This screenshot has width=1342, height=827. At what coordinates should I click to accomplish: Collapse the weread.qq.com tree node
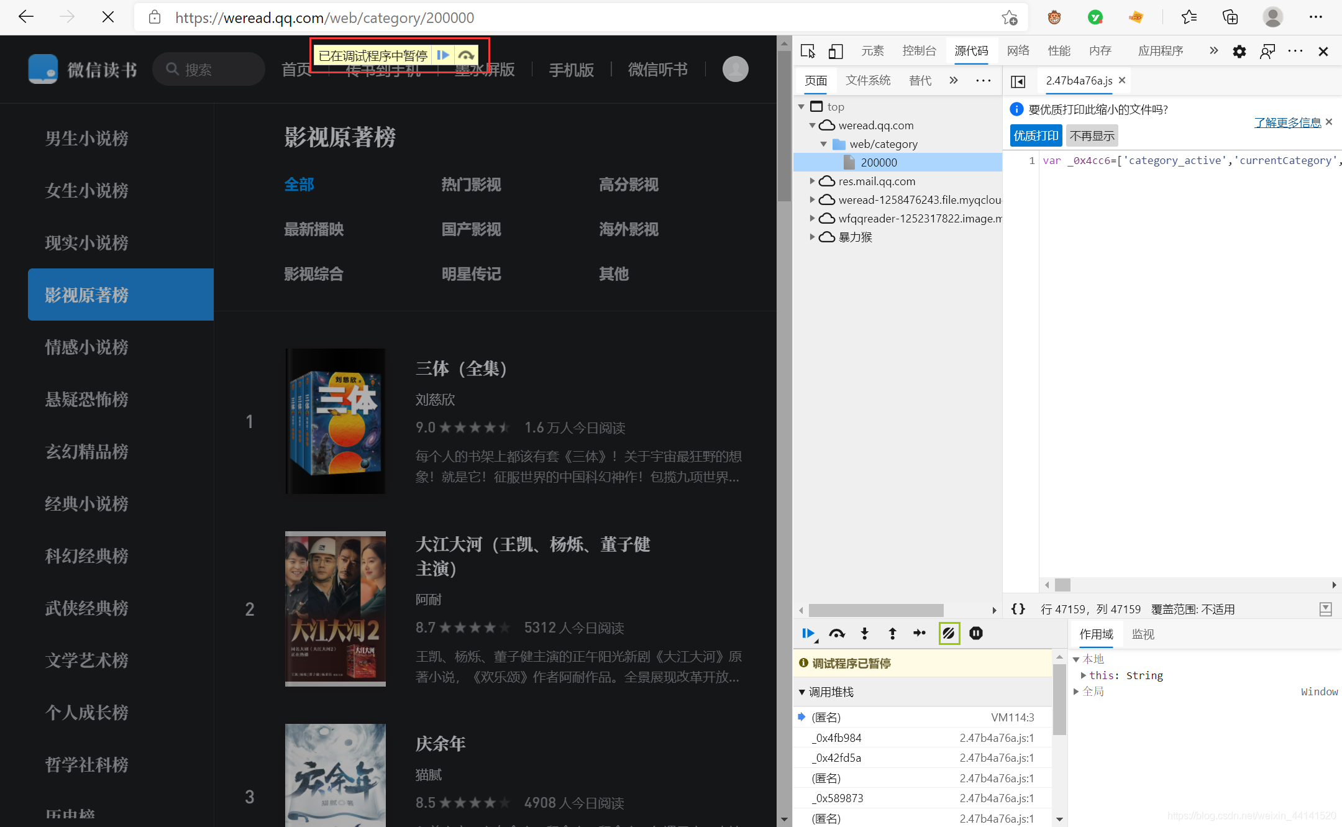(x=812, y=126)
